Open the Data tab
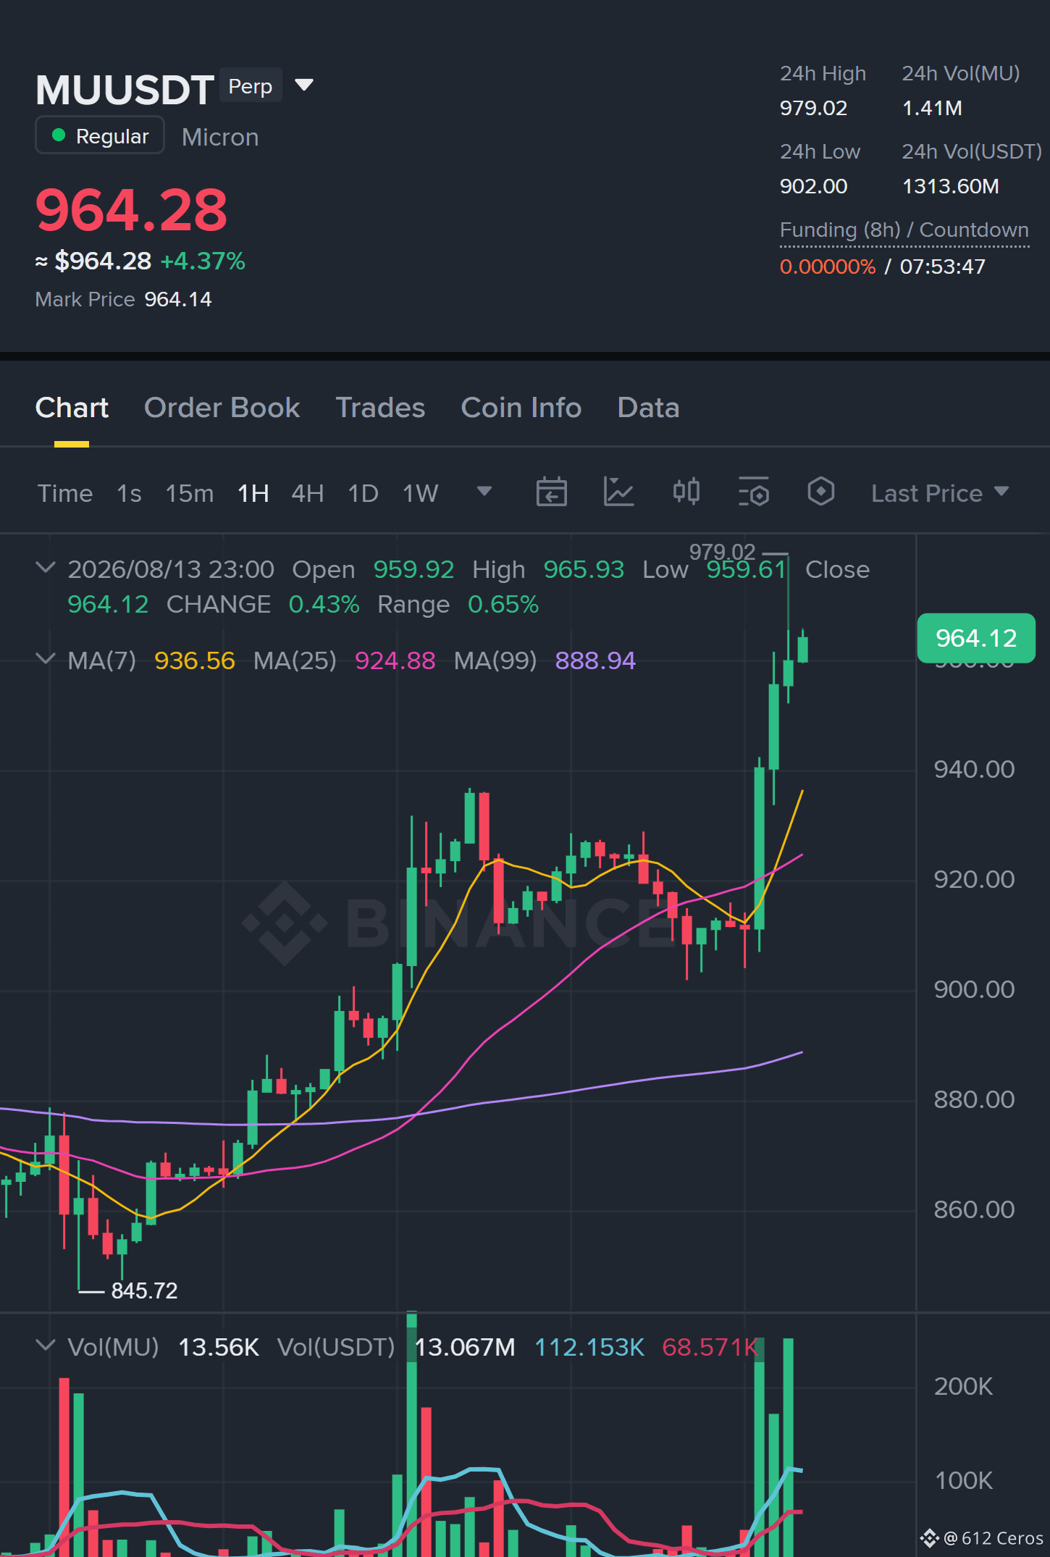This screenshot has height=1557, width=1050. point(648,408)
